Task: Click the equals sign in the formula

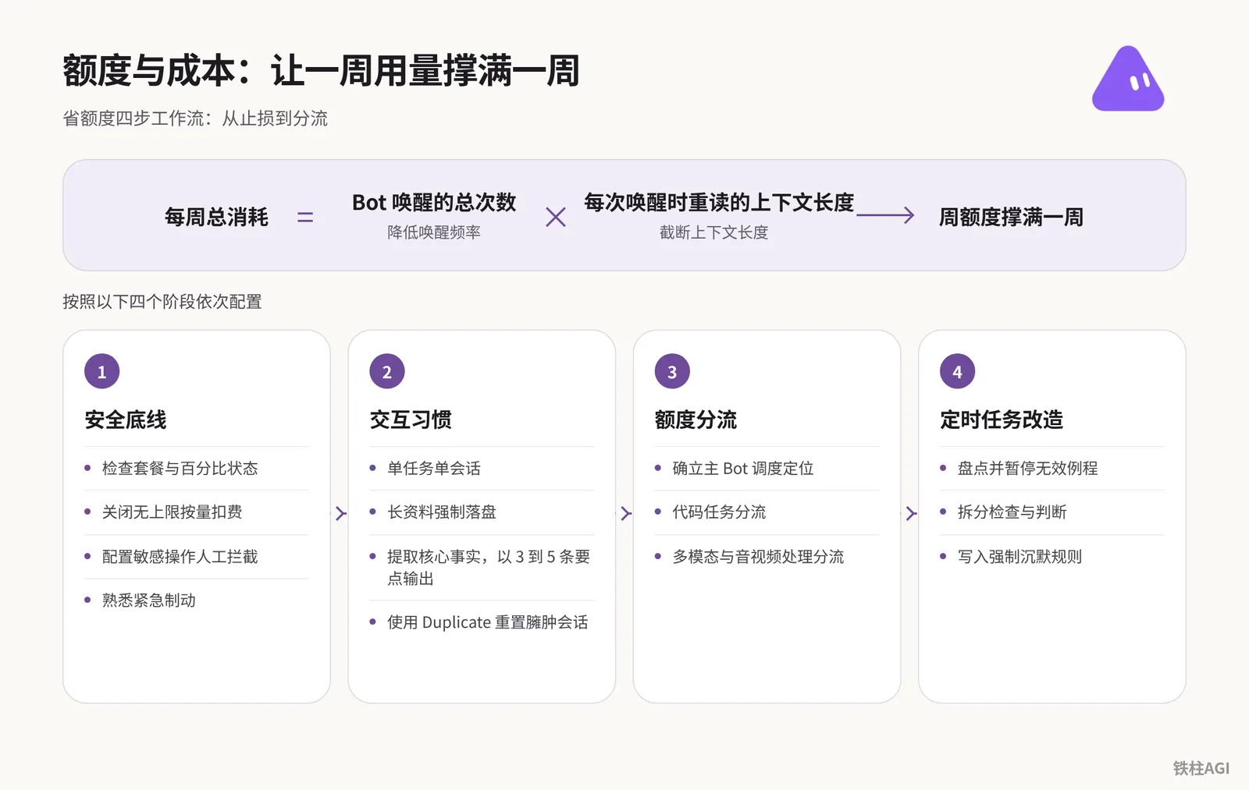Action: pyautogui.click(x=305, y=218)
